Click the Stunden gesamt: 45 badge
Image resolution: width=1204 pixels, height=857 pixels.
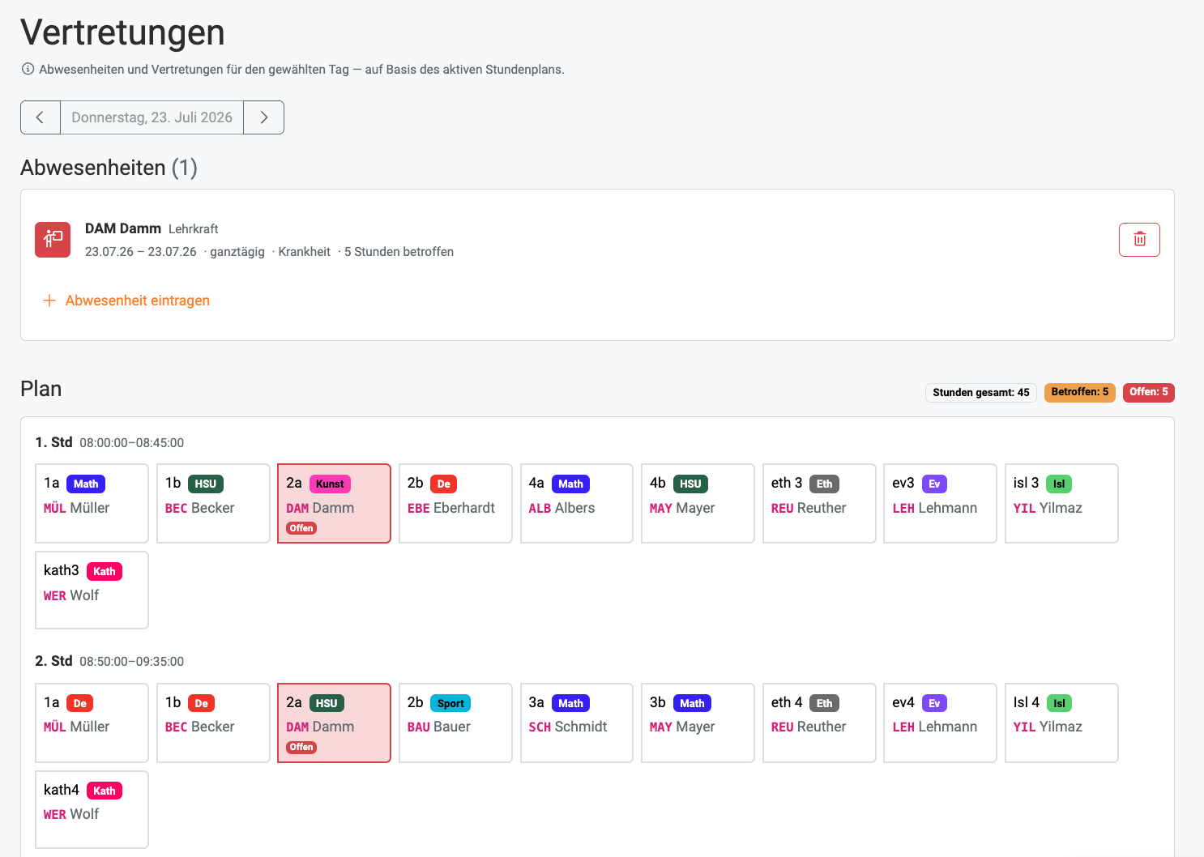[x=980, y=393]
